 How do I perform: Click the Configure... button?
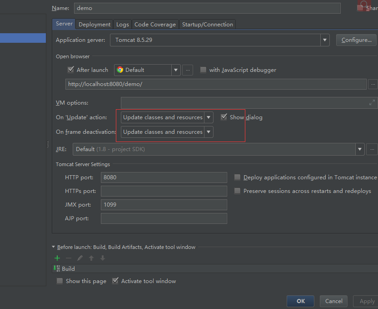click(356, 40)
